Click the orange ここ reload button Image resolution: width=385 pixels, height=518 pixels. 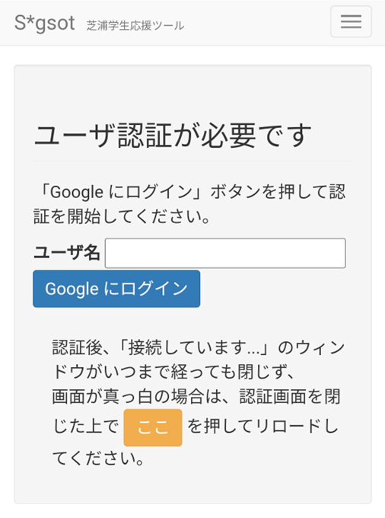tap(153, 427)
